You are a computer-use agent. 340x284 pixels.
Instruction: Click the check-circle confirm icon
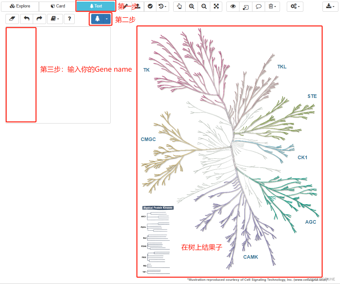(150, 6)
